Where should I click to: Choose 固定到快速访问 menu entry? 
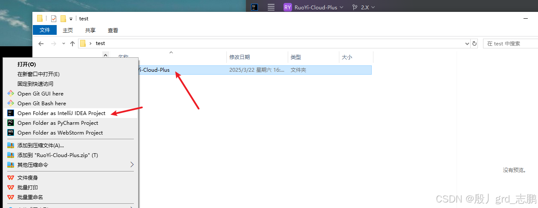[71, 84]
